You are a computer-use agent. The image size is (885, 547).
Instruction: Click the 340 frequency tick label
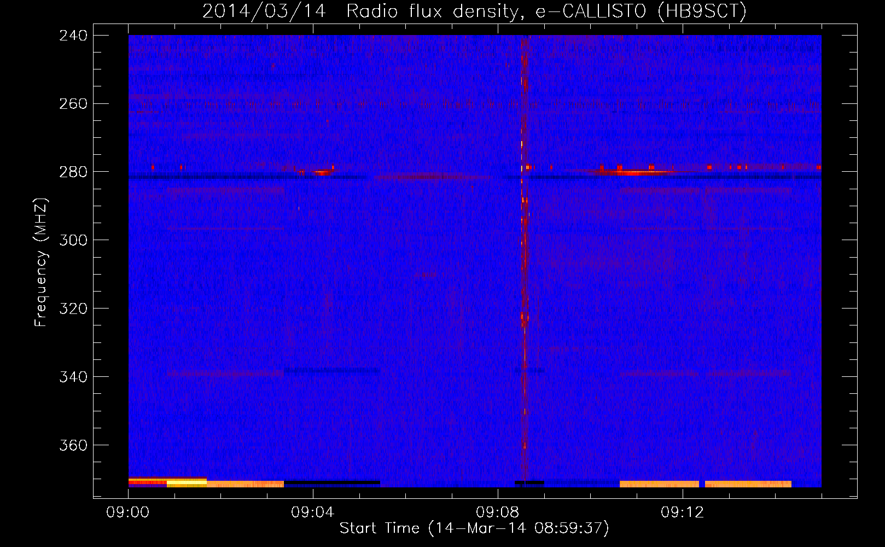pos(73,377)
